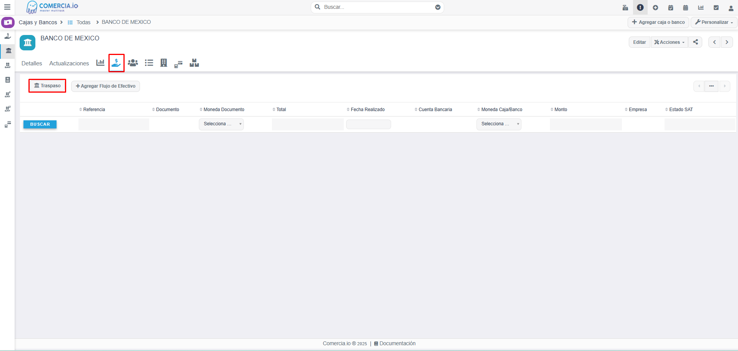Open the share icon button
The image size is (738, 351).
(695, 42)
